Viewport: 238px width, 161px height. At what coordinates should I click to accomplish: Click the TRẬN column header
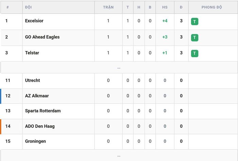click(108, 7)
